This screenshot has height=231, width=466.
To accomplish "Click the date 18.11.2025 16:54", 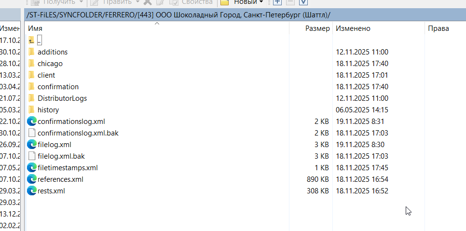I will point(362,179).
